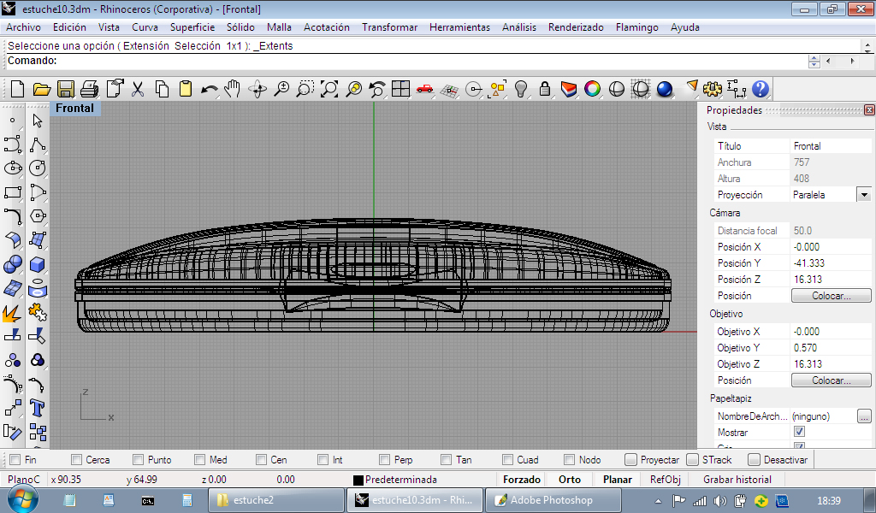Click the Orto status bar toggle
876x513 pixels.
569,480
